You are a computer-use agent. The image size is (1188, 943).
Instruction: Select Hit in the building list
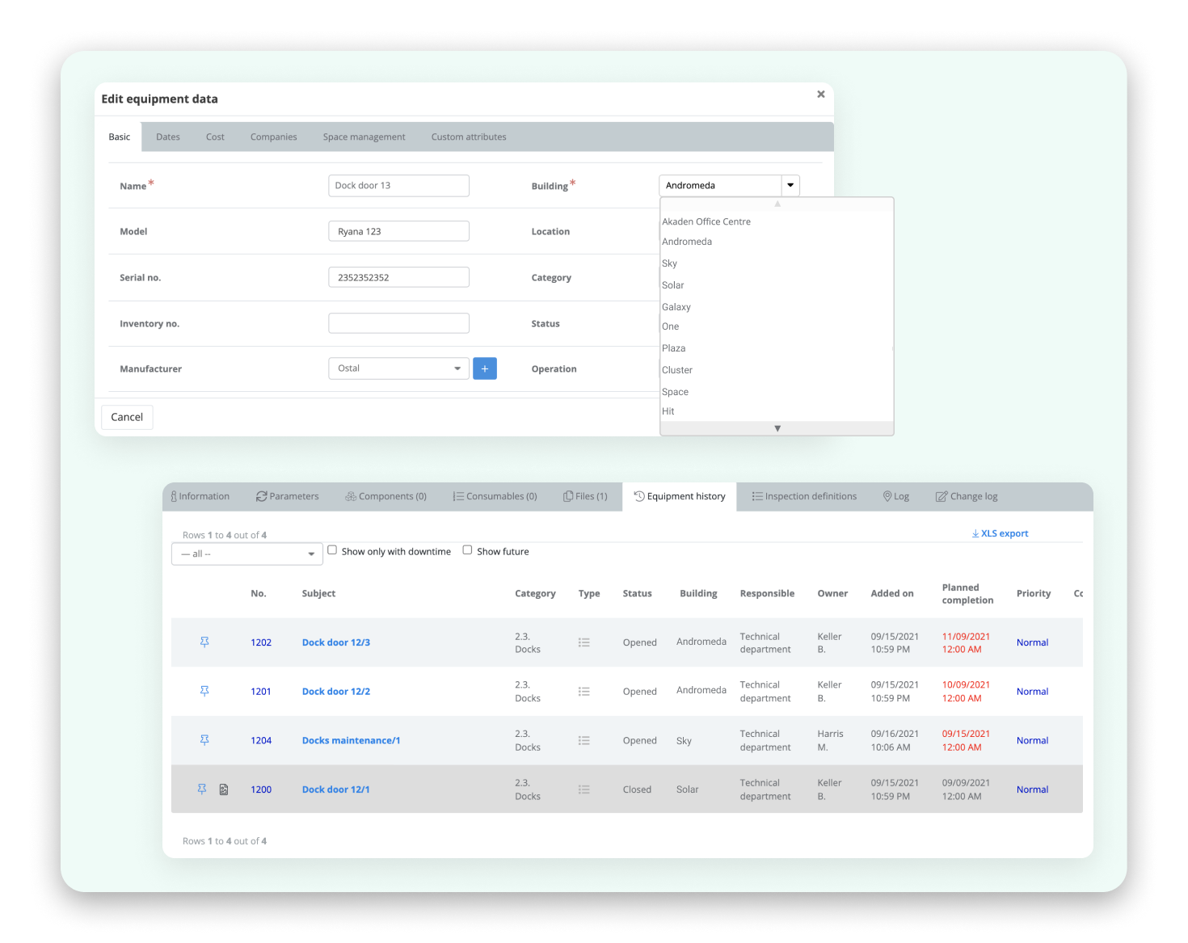coord(668,411)
